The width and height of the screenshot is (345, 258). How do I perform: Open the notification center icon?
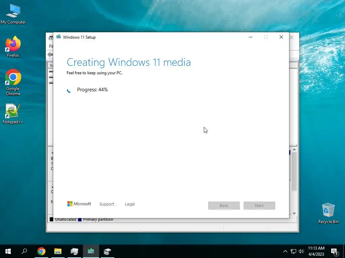point(334,251)
